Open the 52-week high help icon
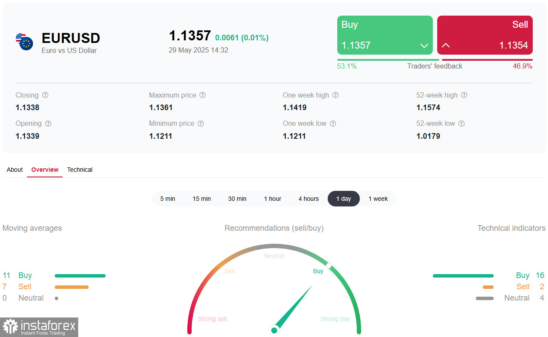The width and height of the screenshot is (548, 337). point(464,95)
